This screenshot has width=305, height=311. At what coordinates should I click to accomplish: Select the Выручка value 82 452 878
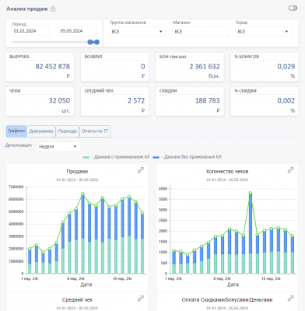tap(53, 67)
